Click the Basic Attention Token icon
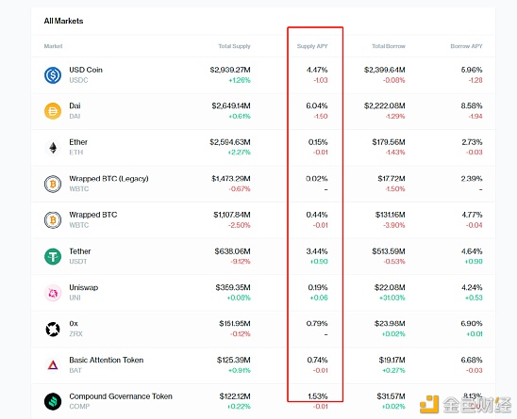Screen dimensions: 517x419 click(x=53, y=365)
